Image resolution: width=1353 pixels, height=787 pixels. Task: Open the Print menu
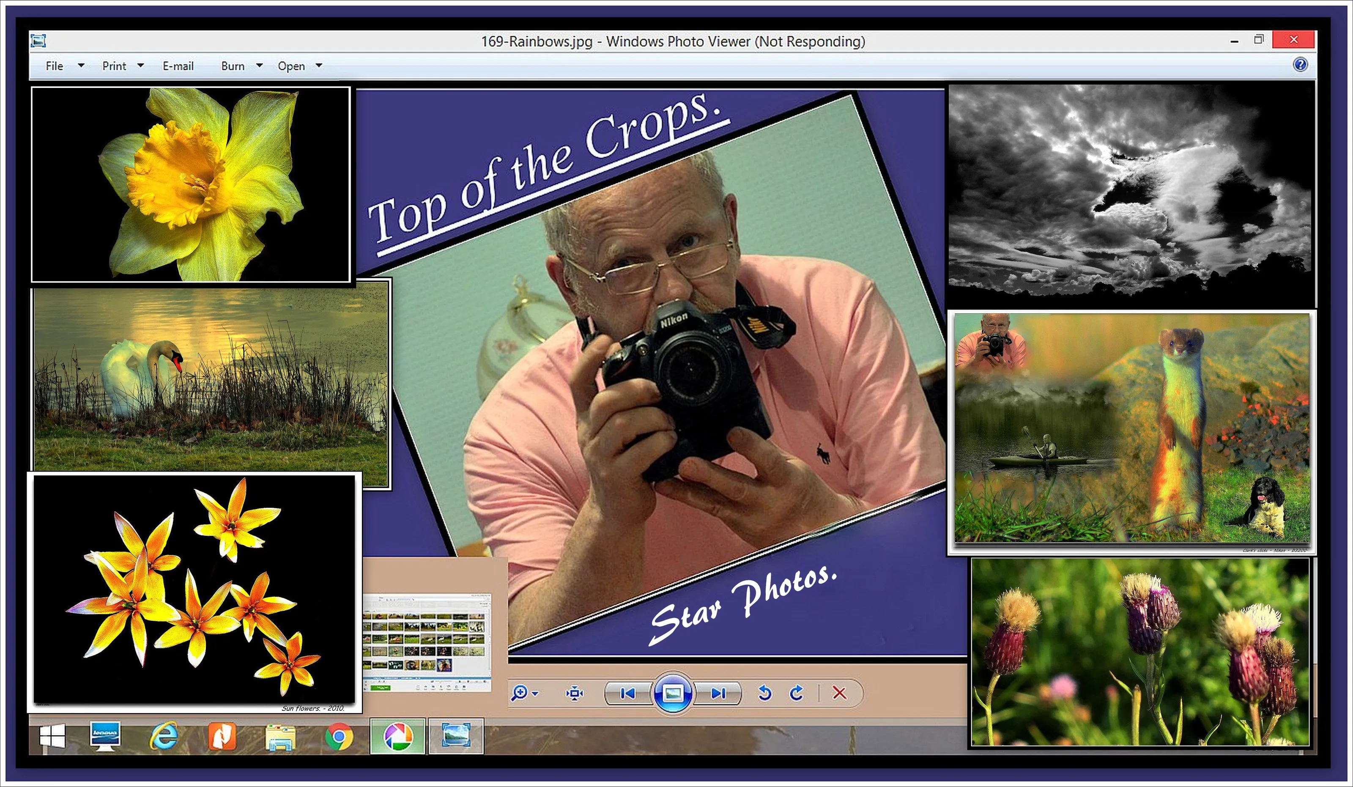(114, 66)
